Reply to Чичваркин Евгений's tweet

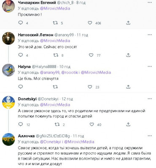click(21, 23)
